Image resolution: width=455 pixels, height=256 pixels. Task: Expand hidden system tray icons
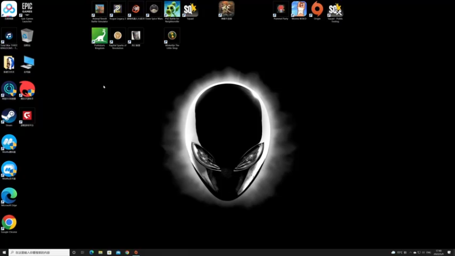point(410,253)
